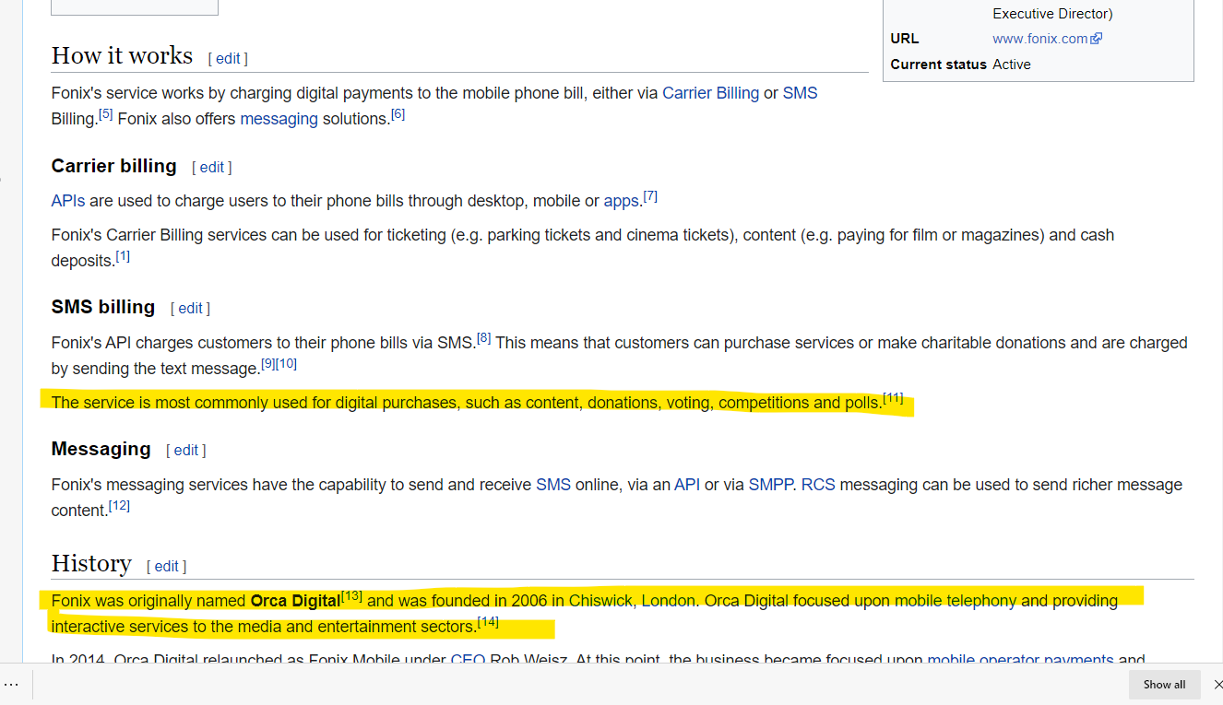Open the API link in Messaging paragraph
The height and width of the screenshot is (705, 1223).
coord(687,485)
